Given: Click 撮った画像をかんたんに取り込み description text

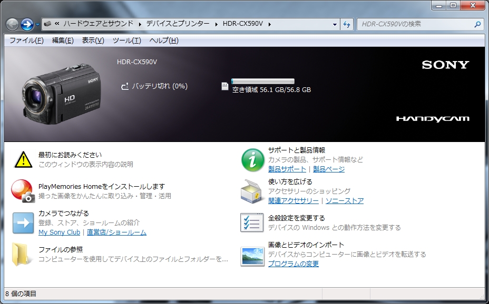Looking at the screenshot, I should (105, 196).
